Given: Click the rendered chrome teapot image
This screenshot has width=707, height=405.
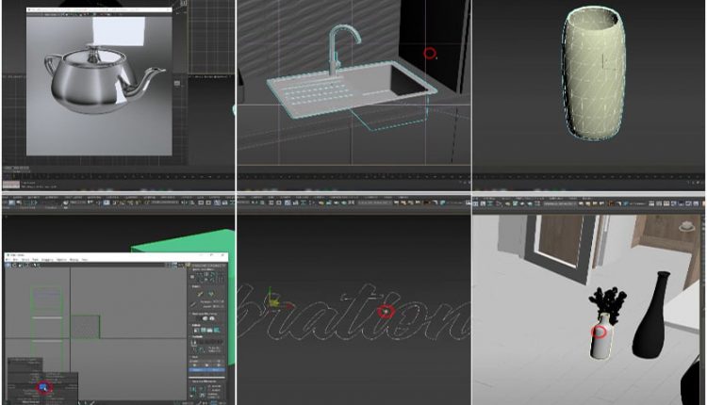Looking at the screenshot, I should [104, 79].
